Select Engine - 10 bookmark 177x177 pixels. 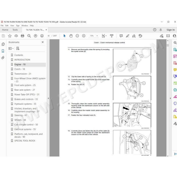coord(20,64)
